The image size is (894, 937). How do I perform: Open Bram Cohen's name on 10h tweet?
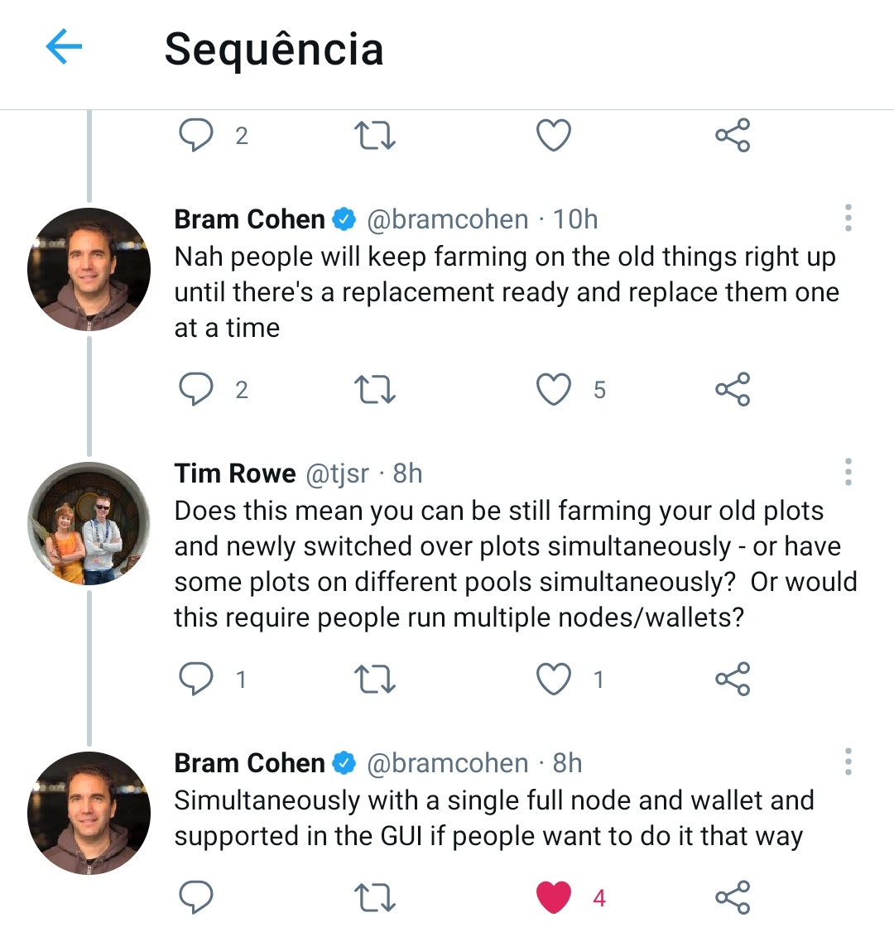[x=249, y=219]
